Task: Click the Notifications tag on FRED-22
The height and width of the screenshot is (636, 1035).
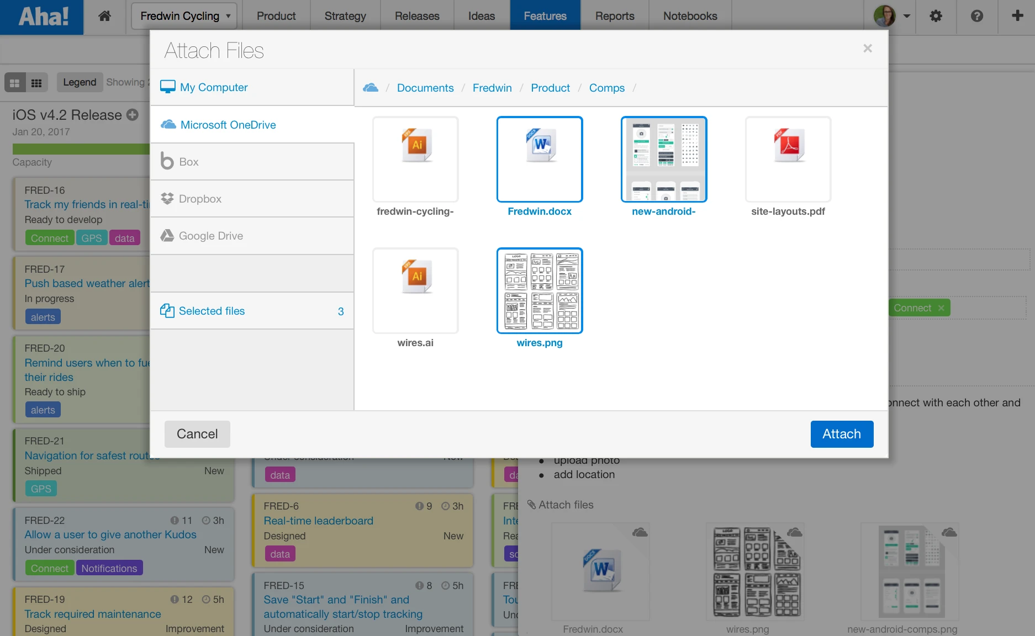Action: point(109,568)
